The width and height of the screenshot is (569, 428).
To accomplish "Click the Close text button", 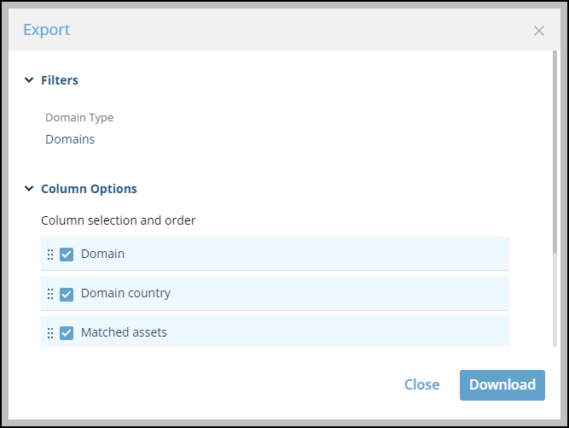I will pos(421,384).
